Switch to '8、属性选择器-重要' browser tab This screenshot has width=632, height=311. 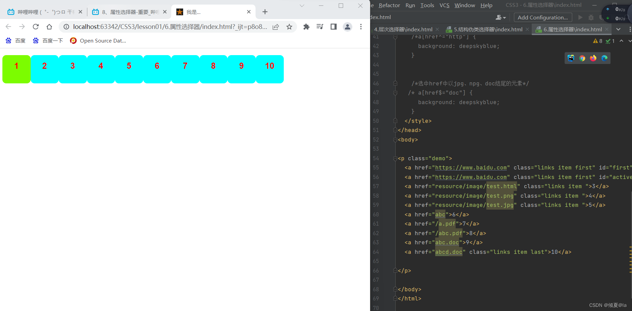129,12
